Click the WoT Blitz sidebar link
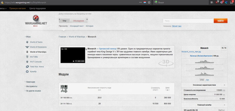Viewport: 235px width, 111px height. pyautogui.click(x=34, y=57)
